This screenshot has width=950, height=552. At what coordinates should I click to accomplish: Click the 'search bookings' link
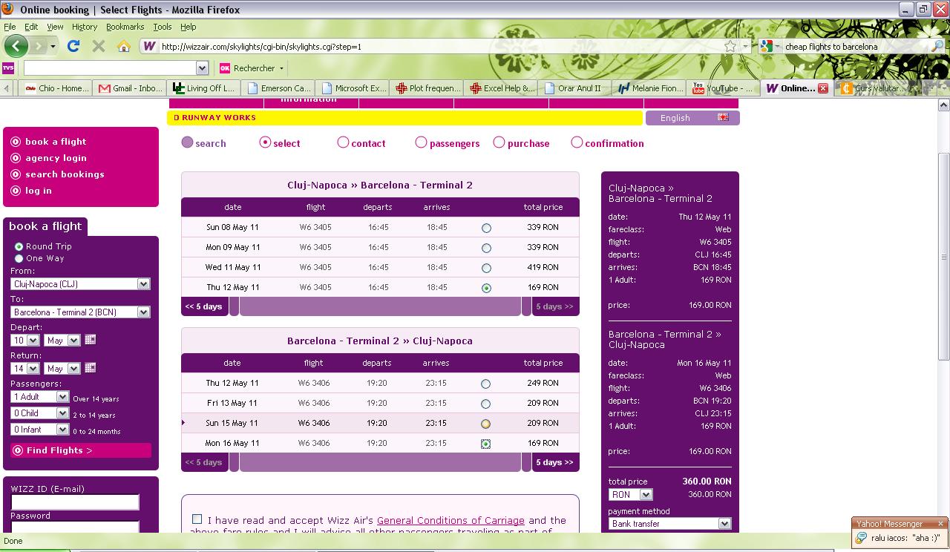point(65,174)
